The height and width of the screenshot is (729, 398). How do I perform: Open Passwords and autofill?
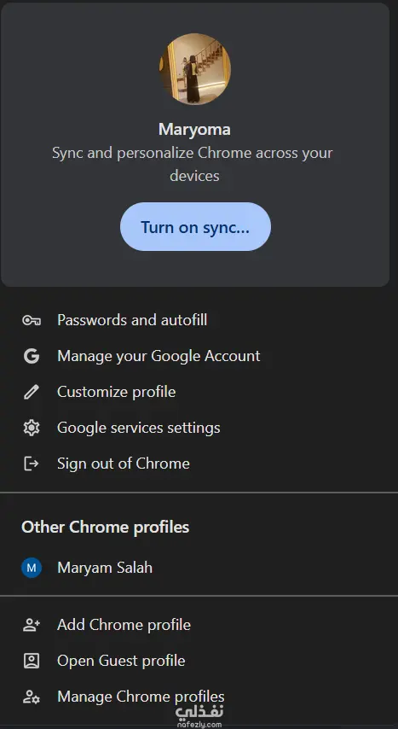199,320
